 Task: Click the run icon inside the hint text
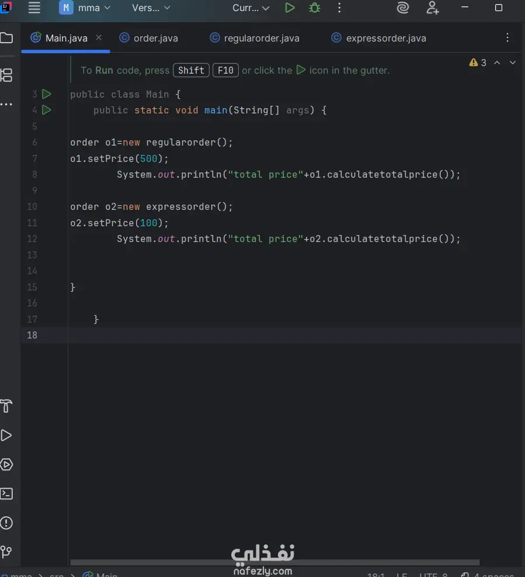(301, 70)
